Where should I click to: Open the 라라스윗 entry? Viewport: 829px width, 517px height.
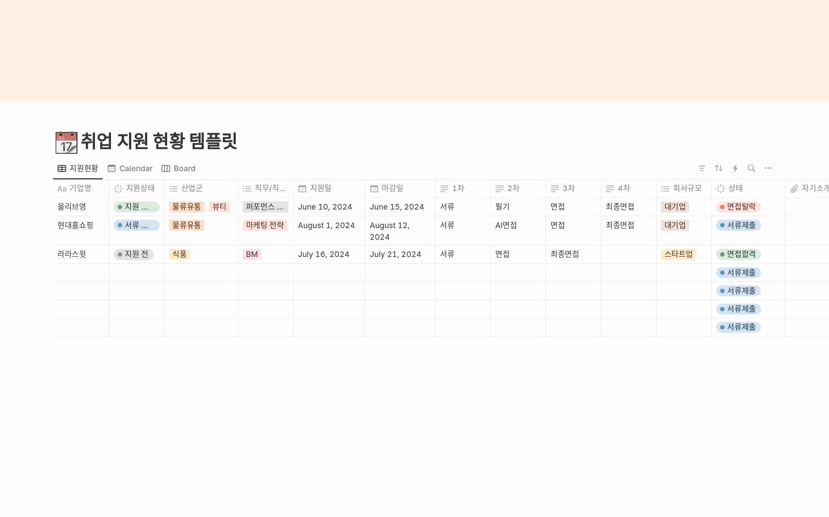71,254
